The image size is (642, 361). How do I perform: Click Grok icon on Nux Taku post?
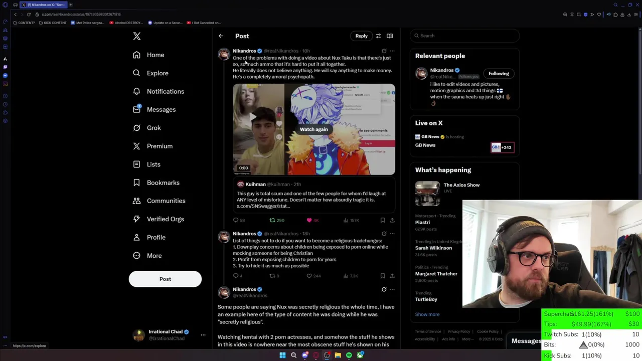pyautogui.click(x=384, y=51)
